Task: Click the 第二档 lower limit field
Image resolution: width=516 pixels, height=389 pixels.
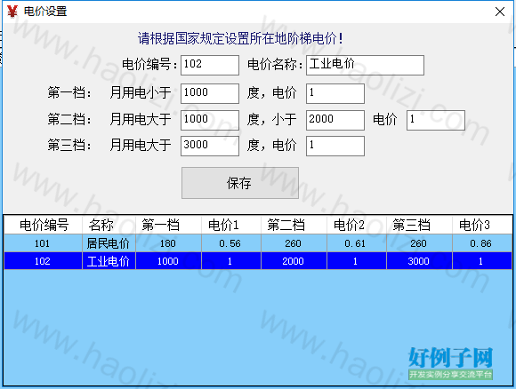Action: click(210, 120)
